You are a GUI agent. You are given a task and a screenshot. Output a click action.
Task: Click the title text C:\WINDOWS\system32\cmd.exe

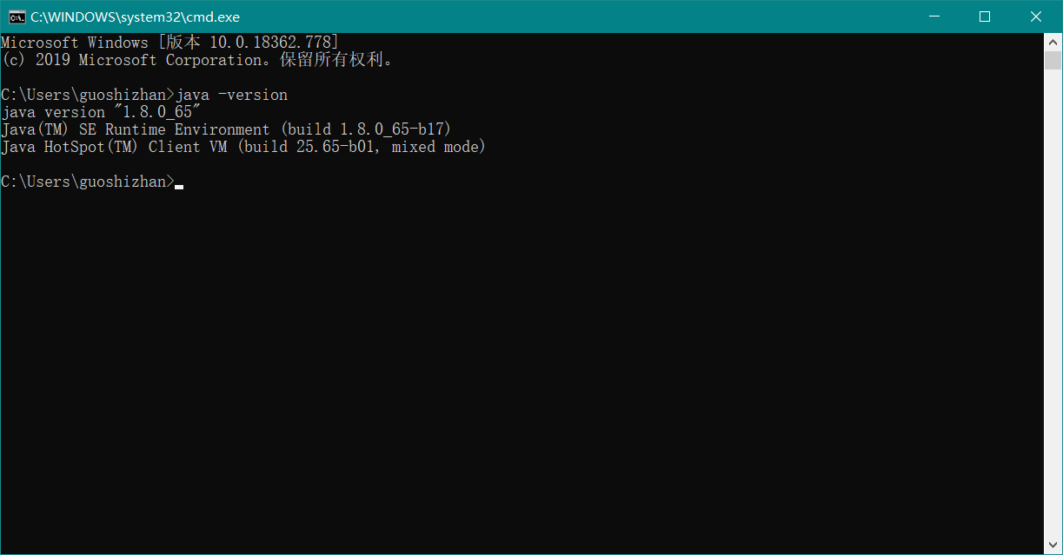(x=135, y=17)
